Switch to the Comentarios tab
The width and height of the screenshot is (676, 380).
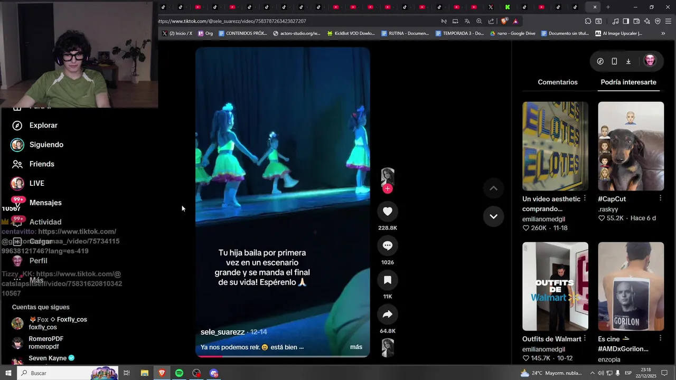coord(558,82)
